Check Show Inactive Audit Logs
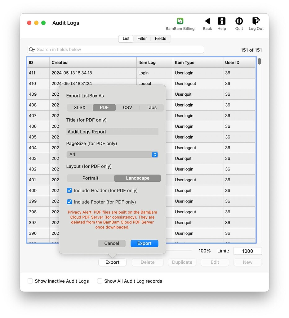This screenshot has width=289, height=318. pos(30,281)
